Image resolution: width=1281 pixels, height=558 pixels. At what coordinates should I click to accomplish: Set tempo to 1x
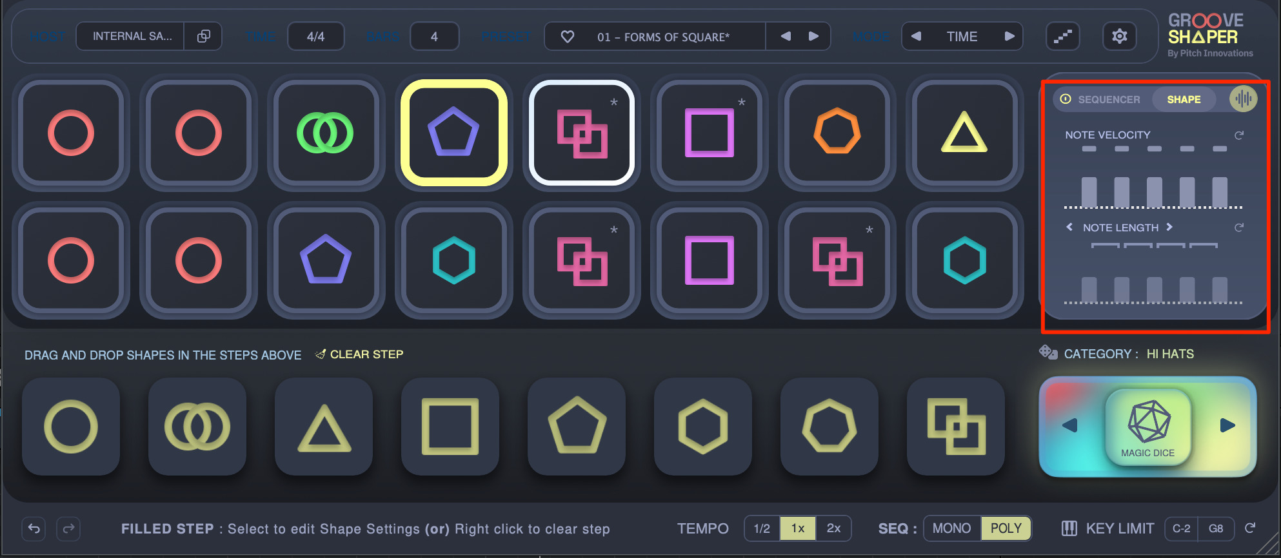point(798,528)
